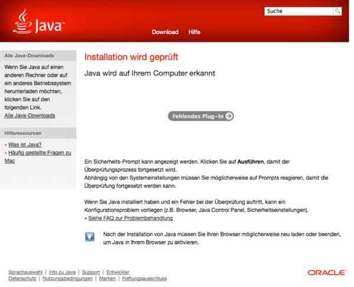Open Siehe FAQ zur Problembehandlung link
The image size is (354, 287).
tap(130, 218)
